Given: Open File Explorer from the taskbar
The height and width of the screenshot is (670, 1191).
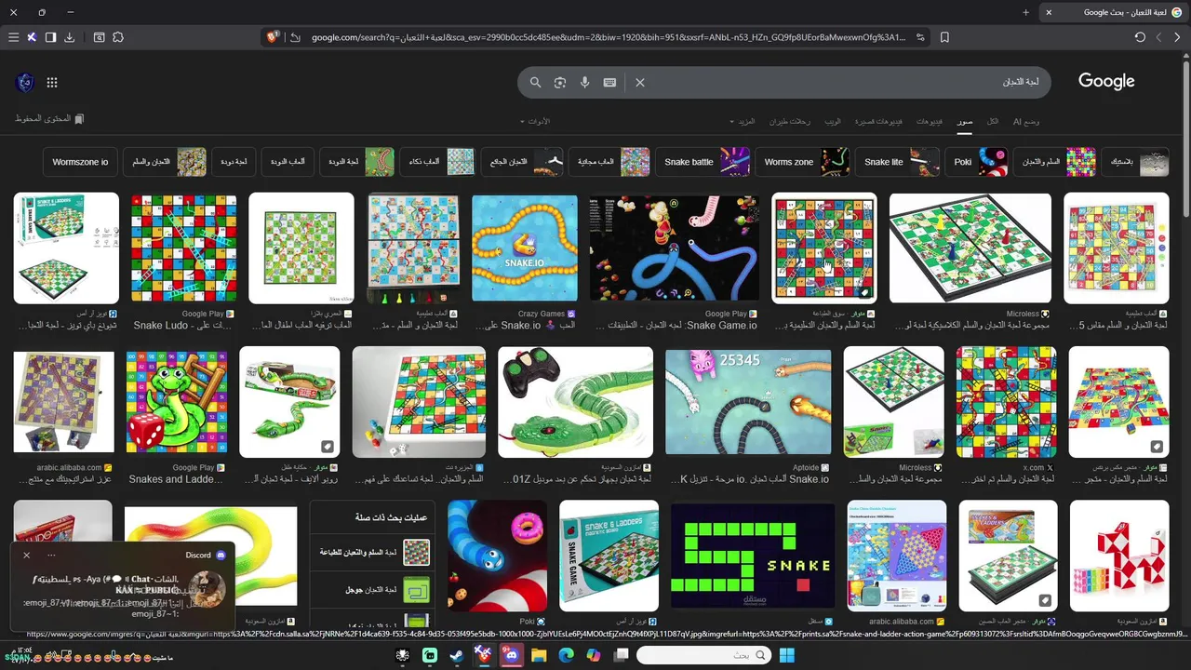Looking at the screenshot, I should coord(539,655).
